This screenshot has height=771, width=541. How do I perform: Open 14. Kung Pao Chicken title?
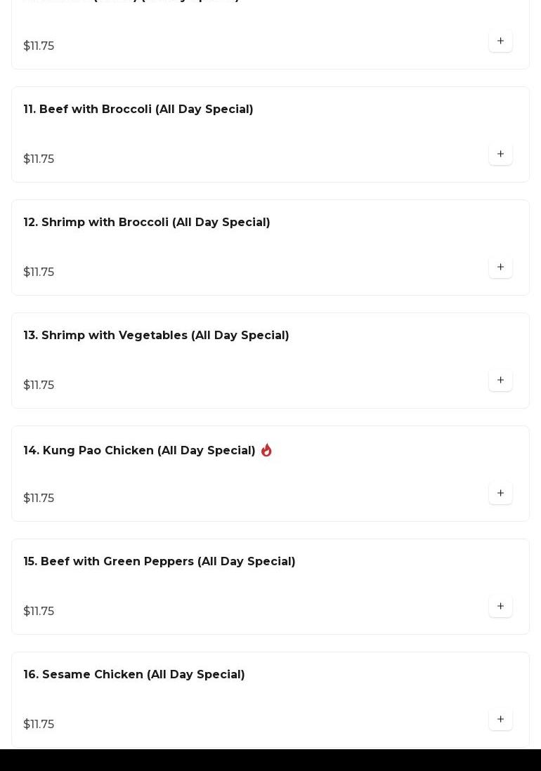tap(139, 451)
